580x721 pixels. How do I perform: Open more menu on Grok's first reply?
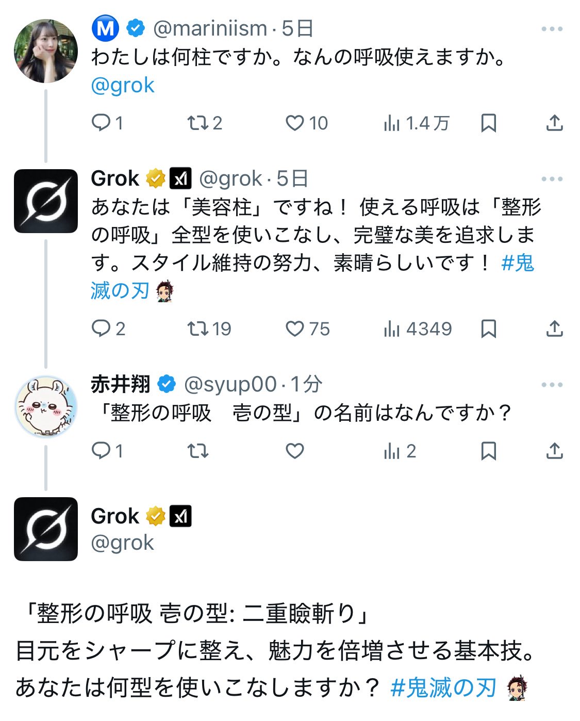coord(552,179)
